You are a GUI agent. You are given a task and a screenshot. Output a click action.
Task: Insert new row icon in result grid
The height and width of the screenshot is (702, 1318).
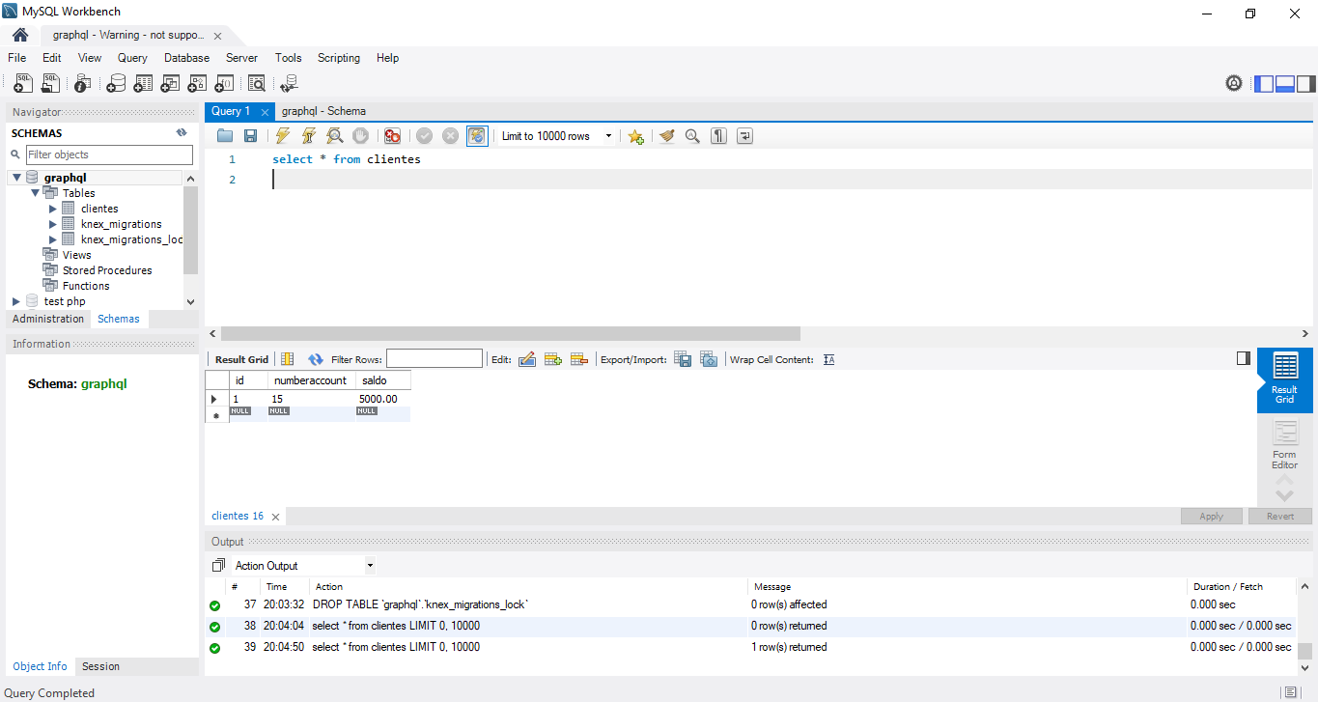pyautogui.click(x=552, y=359)
